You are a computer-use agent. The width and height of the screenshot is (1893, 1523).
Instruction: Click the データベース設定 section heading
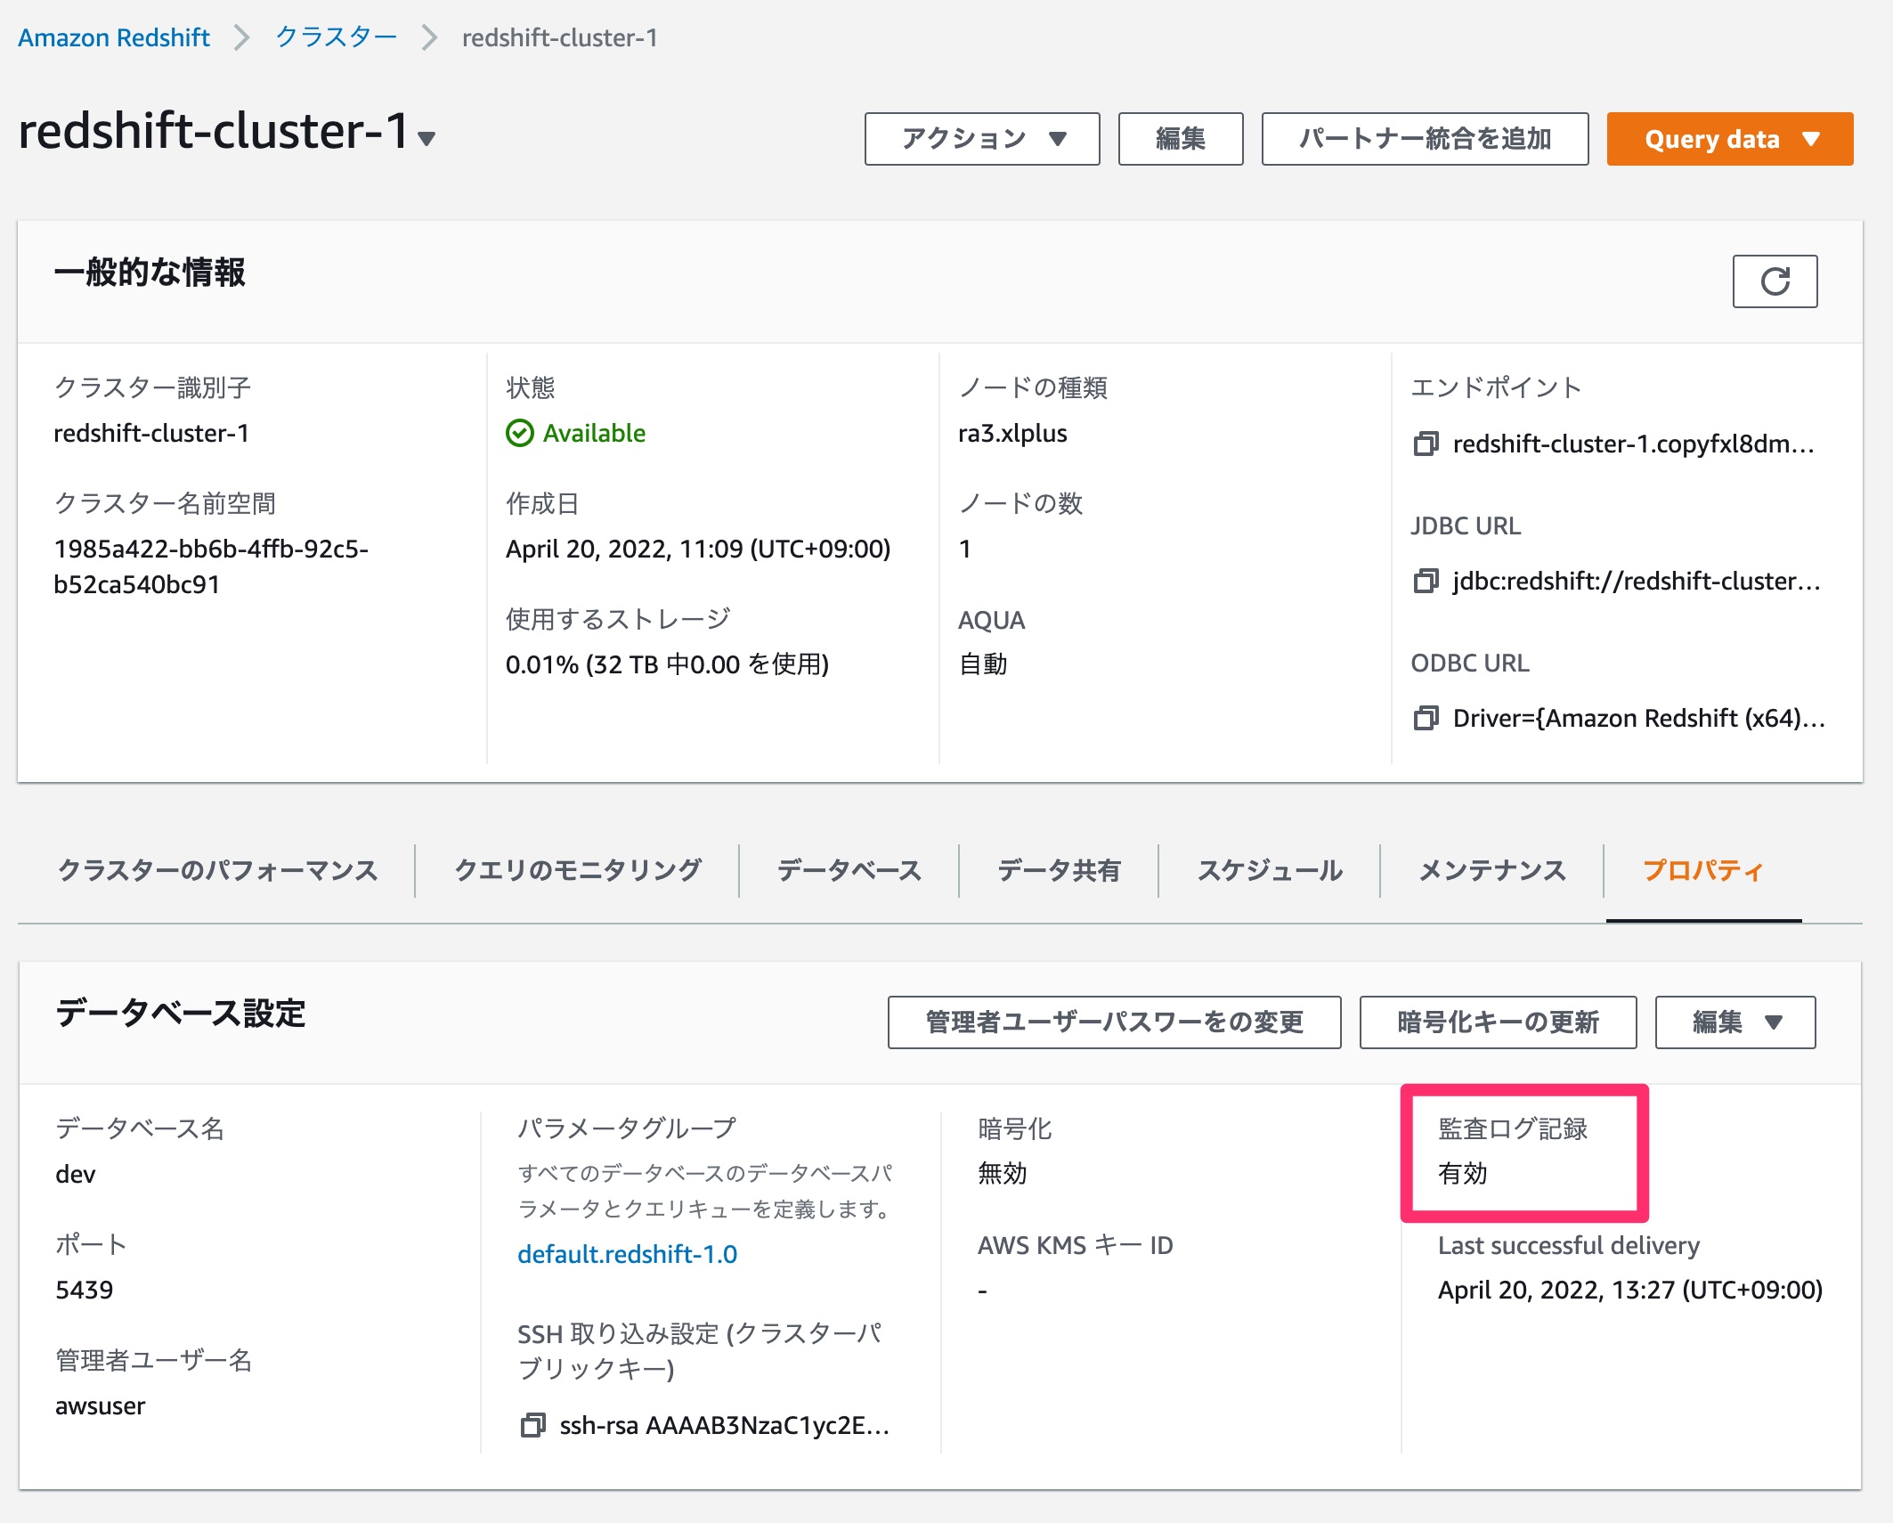pyautogui.click(x=181, y=1014)
